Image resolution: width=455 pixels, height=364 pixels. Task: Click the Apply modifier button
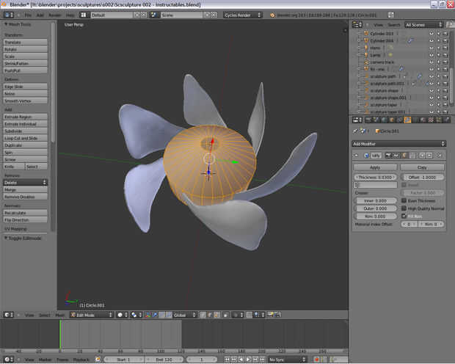[x=375, y=167]
